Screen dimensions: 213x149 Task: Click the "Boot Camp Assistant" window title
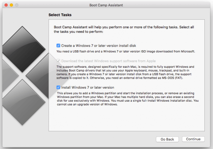coord(106,5)
